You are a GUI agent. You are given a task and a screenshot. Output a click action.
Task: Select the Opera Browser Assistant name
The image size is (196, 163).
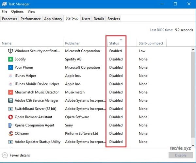point(34,117)
